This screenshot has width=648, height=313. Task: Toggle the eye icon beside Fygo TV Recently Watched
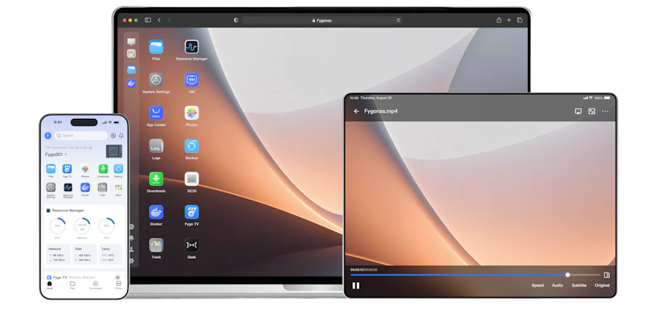pos(117,277)
